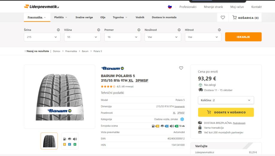Open the Pnevmatike menu
Viewport: 275px width, 156px height.
[x=37, y=17]
